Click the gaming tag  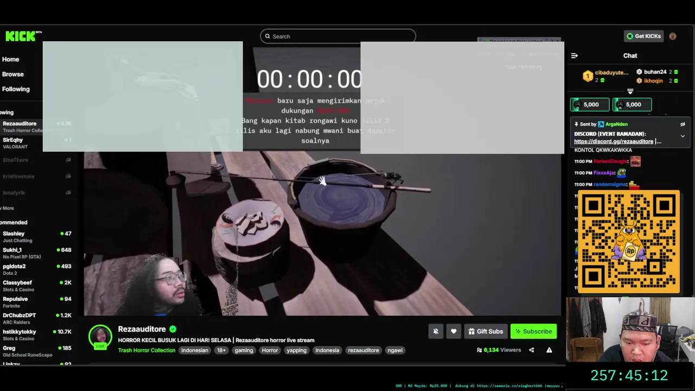[x=244, y=350]
